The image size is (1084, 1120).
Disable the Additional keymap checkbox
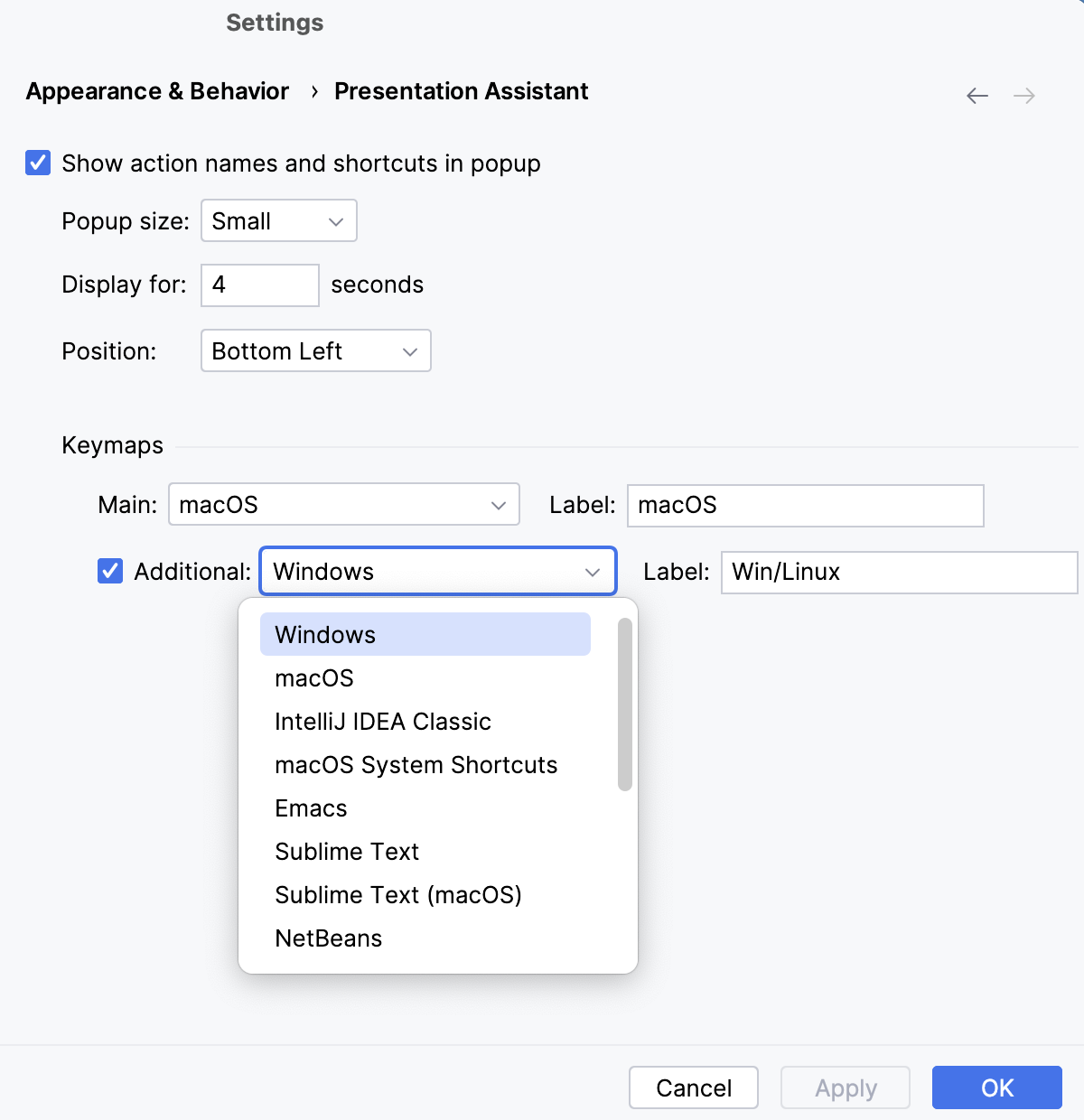point(109,571)
